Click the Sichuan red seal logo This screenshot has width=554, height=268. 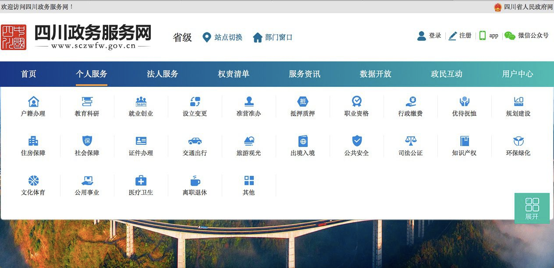point(14,37)
